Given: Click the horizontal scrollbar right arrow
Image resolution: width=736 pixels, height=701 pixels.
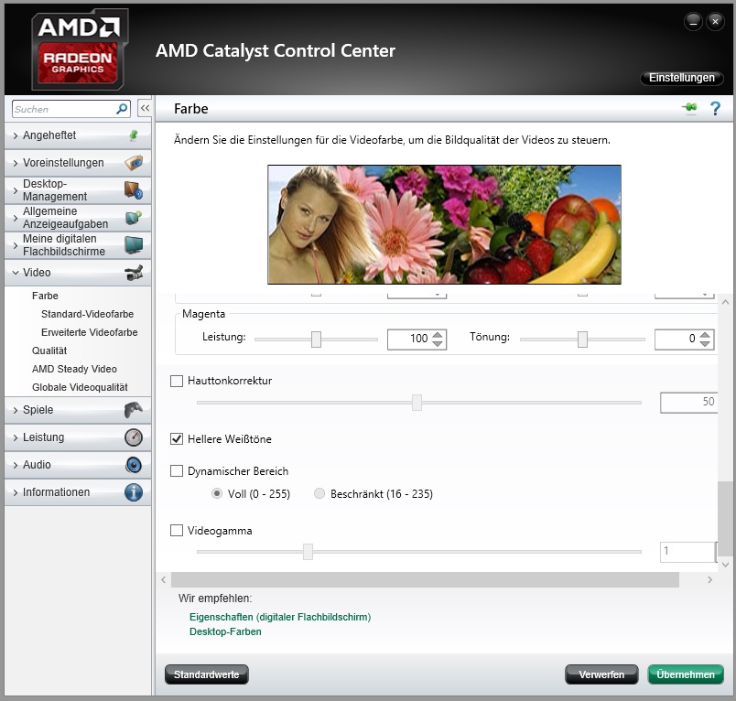Looking at the screenshot, I should pos(709,579).
